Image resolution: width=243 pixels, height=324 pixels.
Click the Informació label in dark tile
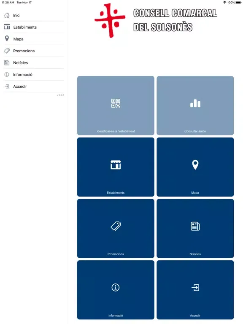point(116,316)
